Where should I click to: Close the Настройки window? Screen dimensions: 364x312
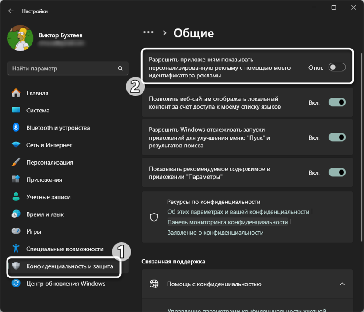tap(353, 7)
